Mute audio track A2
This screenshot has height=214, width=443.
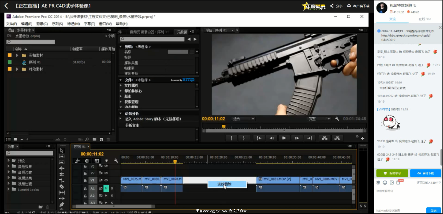106,195
